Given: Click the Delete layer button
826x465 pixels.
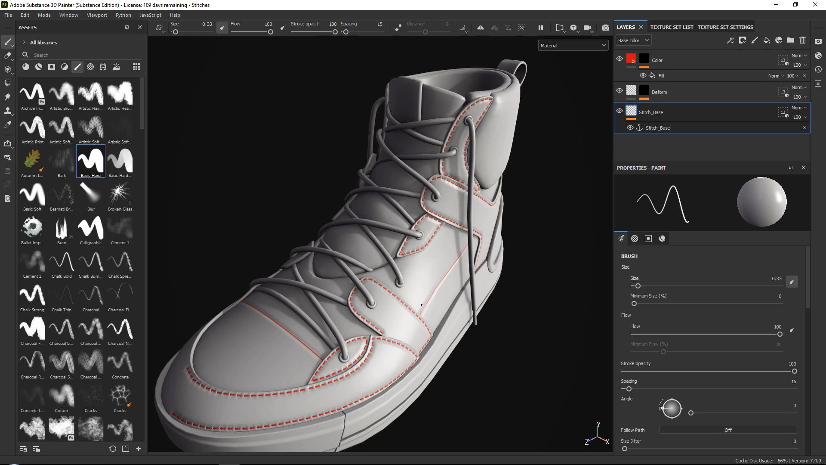Looking at the screenshot, I should (803, 40).
